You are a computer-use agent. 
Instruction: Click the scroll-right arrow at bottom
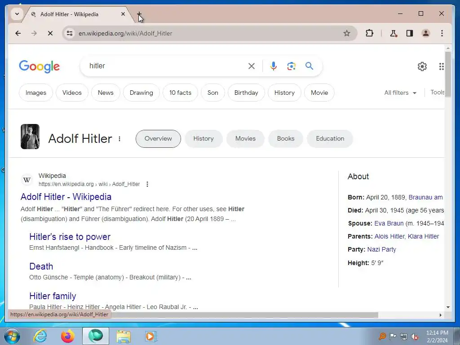[x=440, y=315]
